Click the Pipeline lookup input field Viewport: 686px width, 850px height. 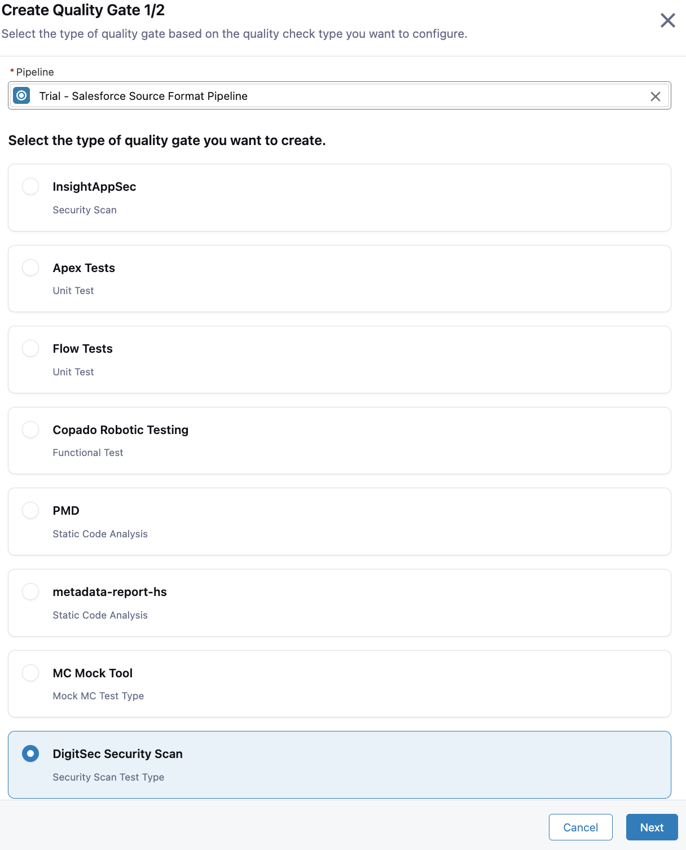[340, 96]
